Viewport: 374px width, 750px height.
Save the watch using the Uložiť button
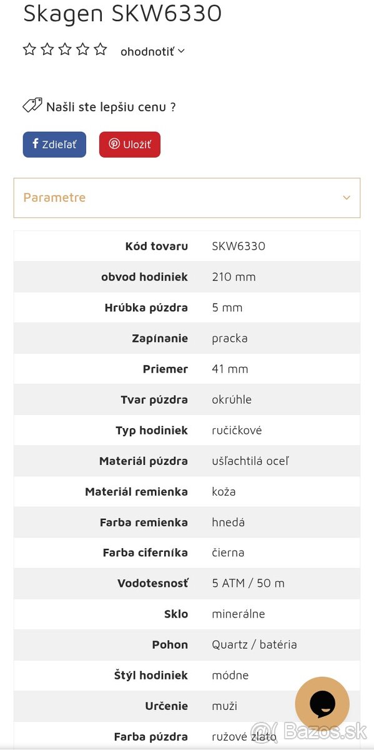click(x=129, y=144)
